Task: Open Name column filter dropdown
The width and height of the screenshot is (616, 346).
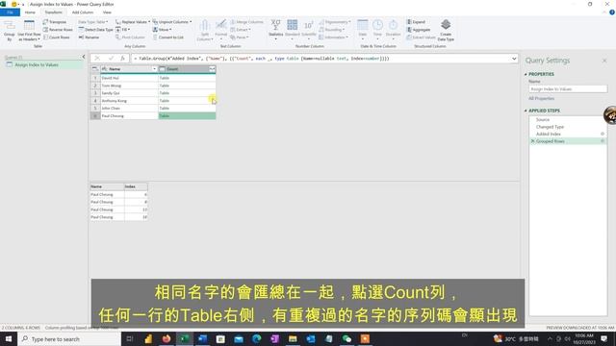Action: tap(154, 69)
